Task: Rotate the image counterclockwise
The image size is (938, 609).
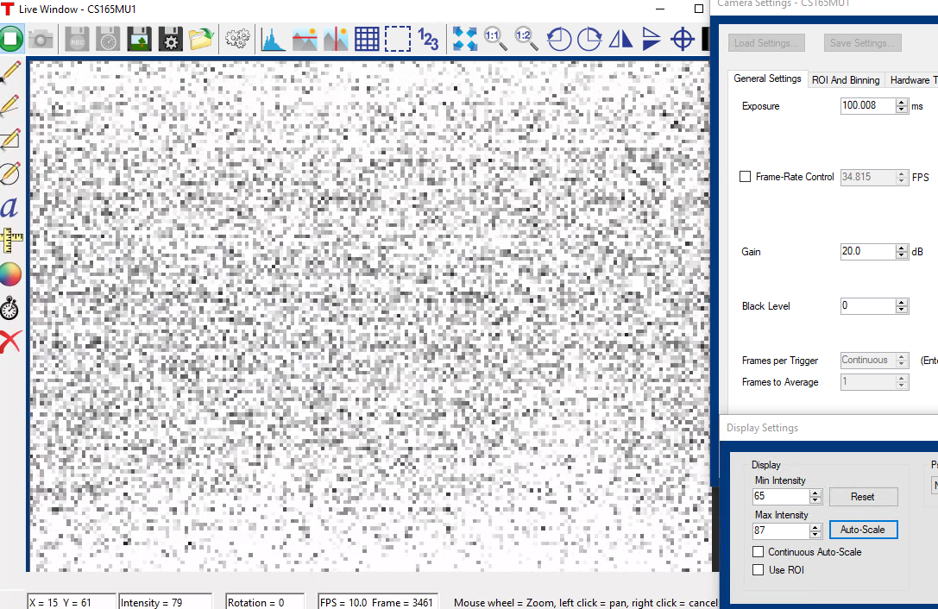Action: (558, 40)
